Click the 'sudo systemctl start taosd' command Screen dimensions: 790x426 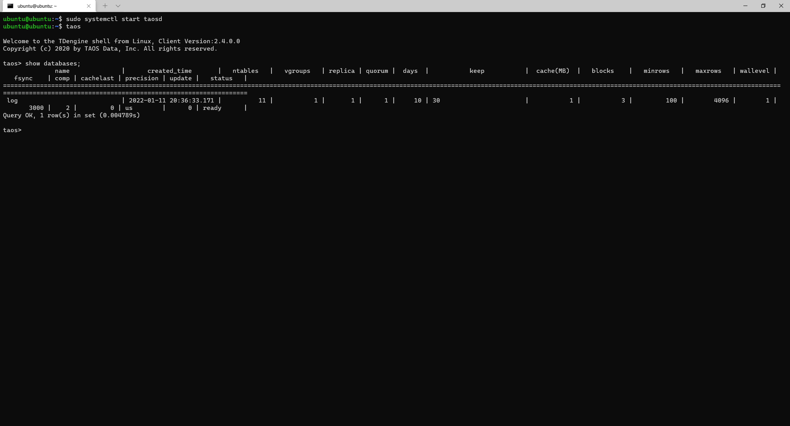[114, 19]
